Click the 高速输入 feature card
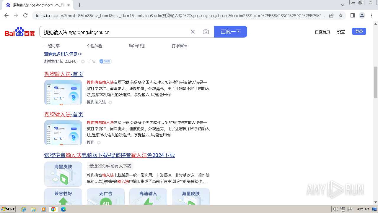The height and width of the screenshot is (213, 378). coord(148,197)
